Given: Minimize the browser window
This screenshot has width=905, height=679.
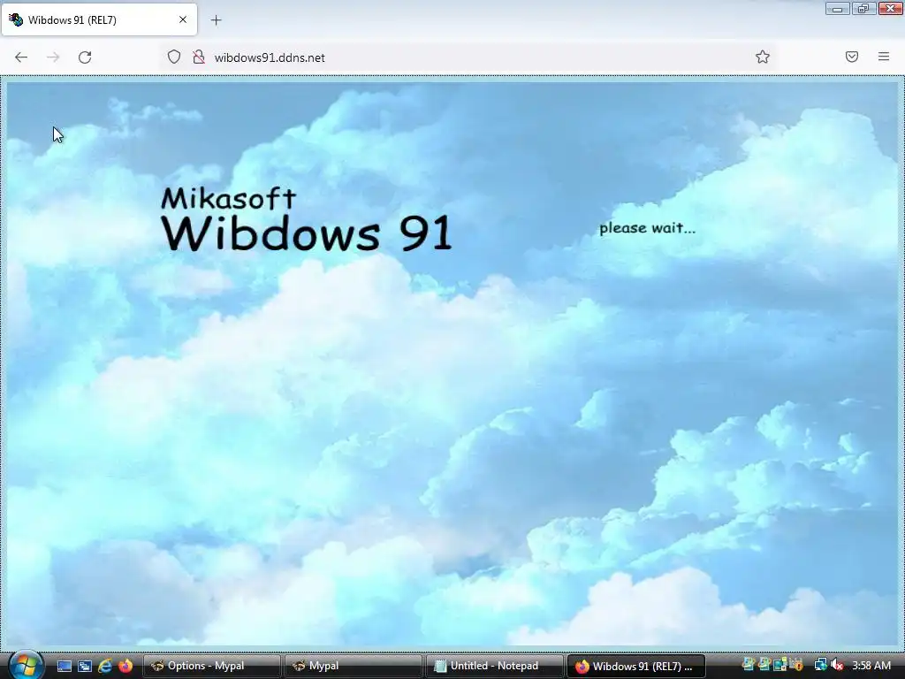Looking at the screenshot, I should click(x=838, y=8).
